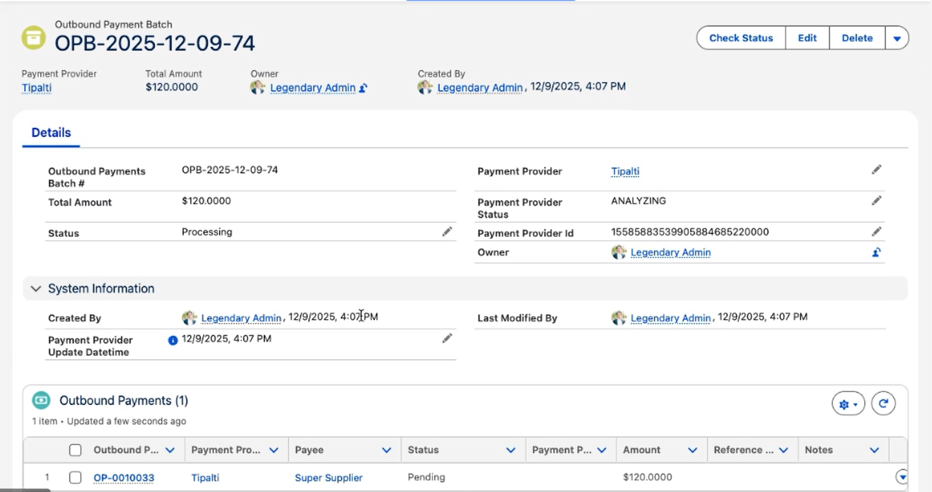Click edit pencil for Payment Provider Id

tap(876, 232)
